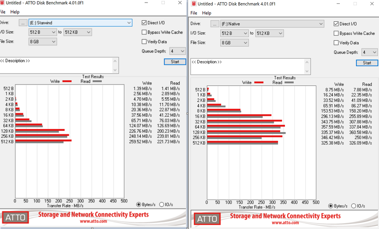Start benchmark in Native window

click(367, 63)
